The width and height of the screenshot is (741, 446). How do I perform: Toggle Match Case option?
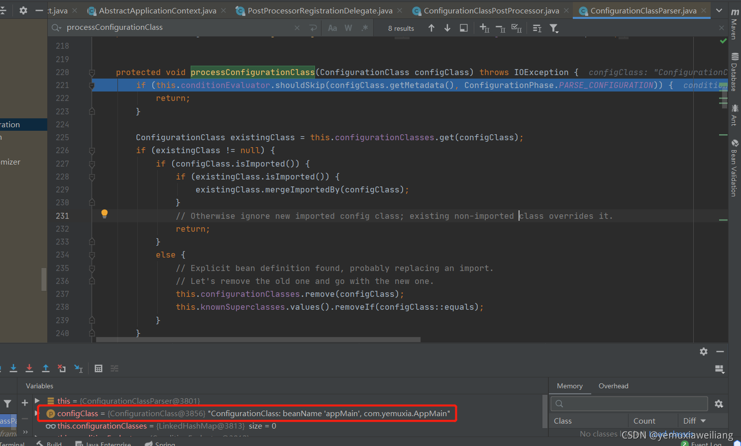[332, 28]
